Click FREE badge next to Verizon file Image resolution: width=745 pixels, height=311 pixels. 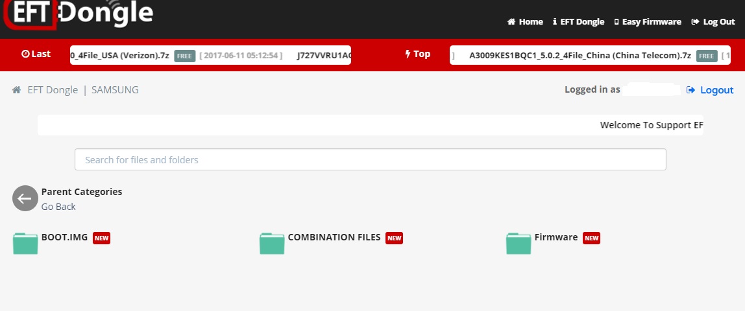pyautogui.click(x=184, y=56)
